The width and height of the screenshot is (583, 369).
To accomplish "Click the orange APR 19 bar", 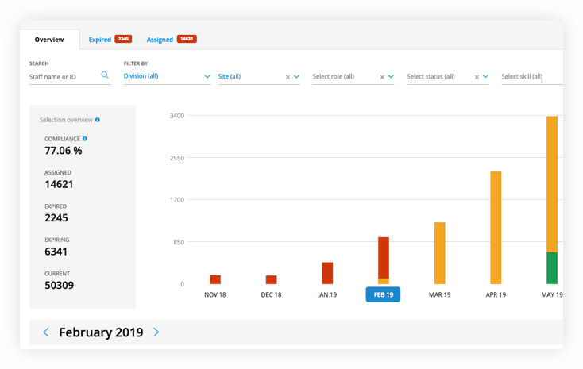I will click(x=496, y=228).
